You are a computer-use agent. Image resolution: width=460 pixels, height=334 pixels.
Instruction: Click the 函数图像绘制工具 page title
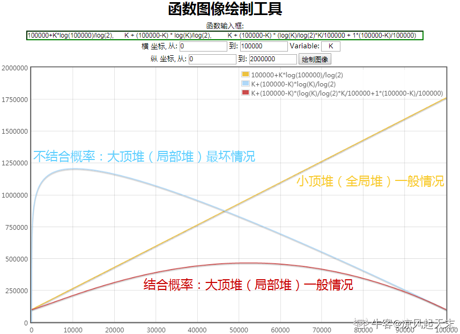[x=225, y=10]
